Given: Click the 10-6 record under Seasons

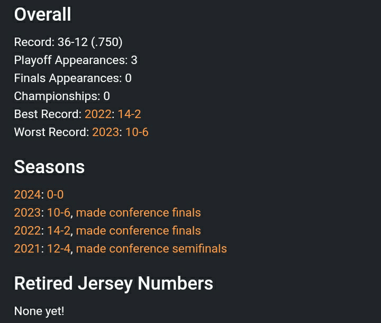Looking at the screenshot, I should (x=58, y=213).
